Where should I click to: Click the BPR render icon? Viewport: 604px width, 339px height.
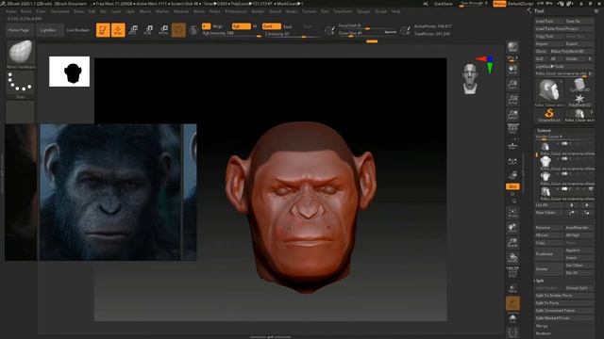point(512,47)
